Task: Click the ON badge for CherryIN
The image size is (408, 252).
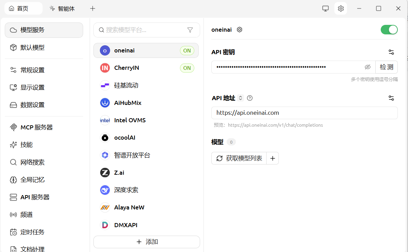Action: coord(187,68)
